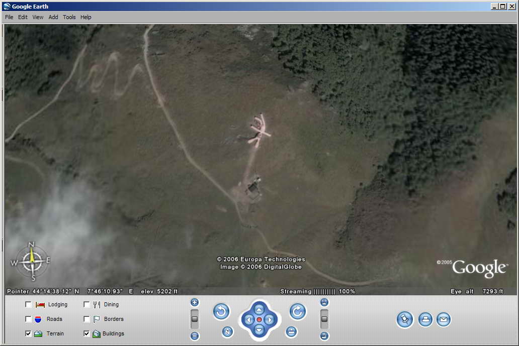Viewport: 519px width, 346px height.
Task: Pan the map right with arrow
Action: click(270, 320)
